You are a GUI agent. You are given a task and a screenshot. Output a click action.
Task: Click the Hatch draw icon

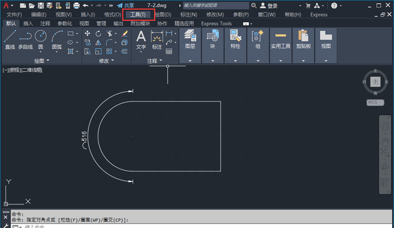click(x=71, y=52)
